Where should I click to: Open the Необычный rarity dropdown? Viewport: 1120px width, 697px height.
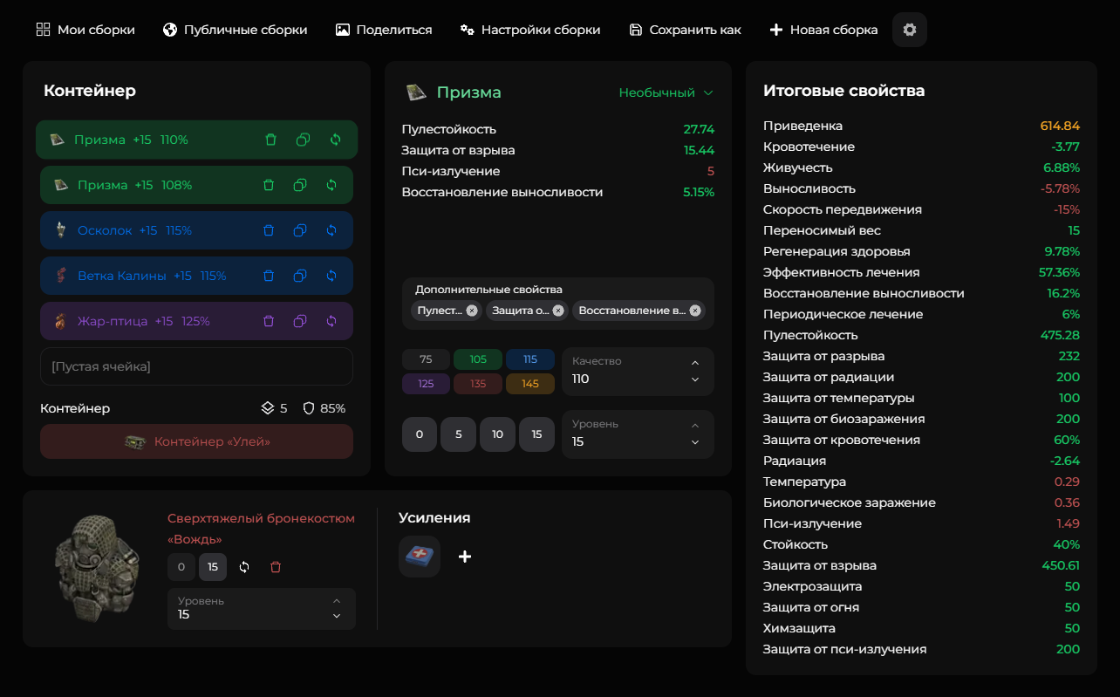pyautogui.click(x=666, y=92)
